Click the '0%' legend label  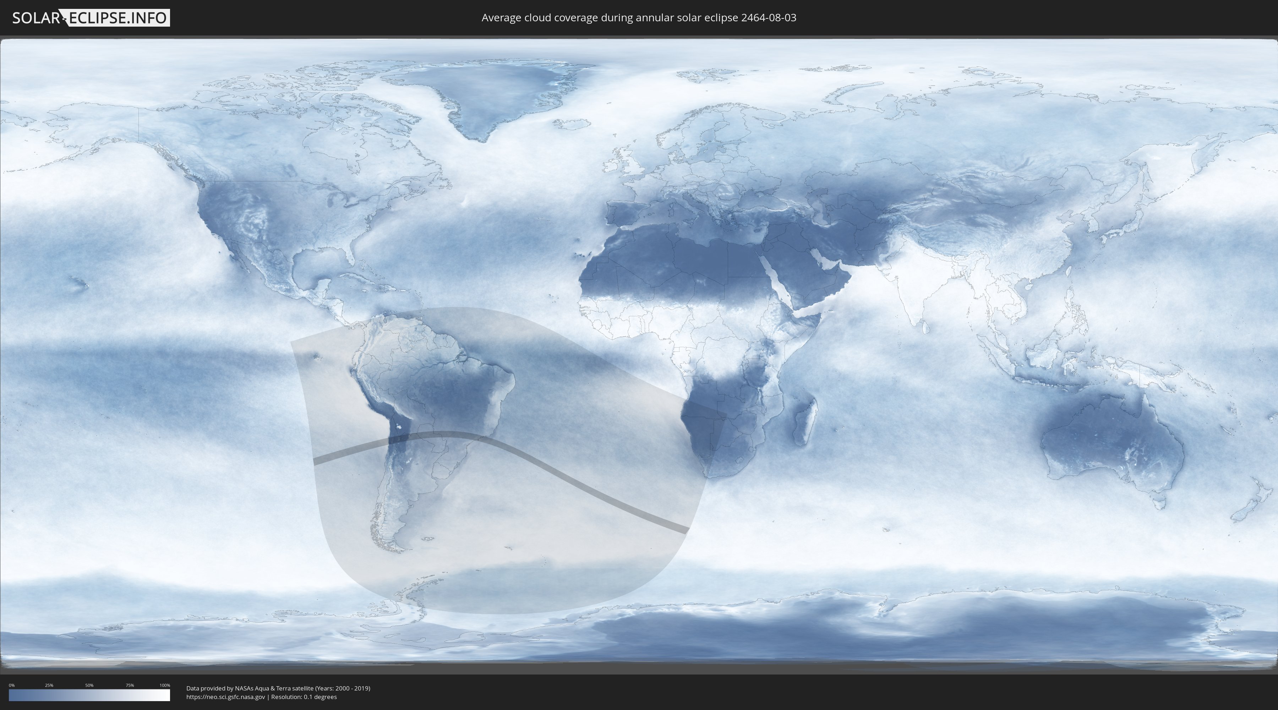(x=11, y=685)
